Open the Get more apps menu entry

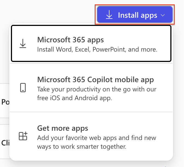click(x=91, y=137)
